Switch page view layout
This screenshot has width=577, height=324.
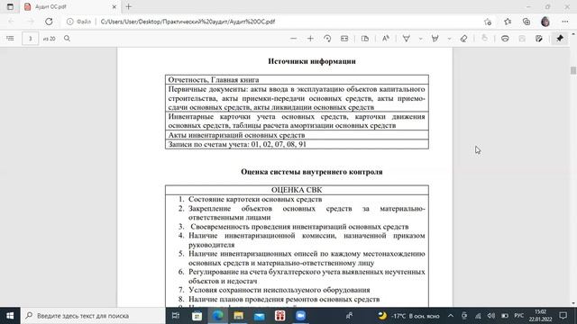pos(365,38)
